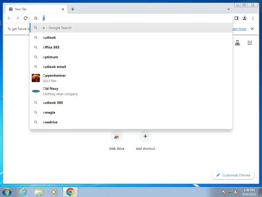Open the clock showing 1:36 PM
The image size is (262, 197).
click(x=249, y=192)
